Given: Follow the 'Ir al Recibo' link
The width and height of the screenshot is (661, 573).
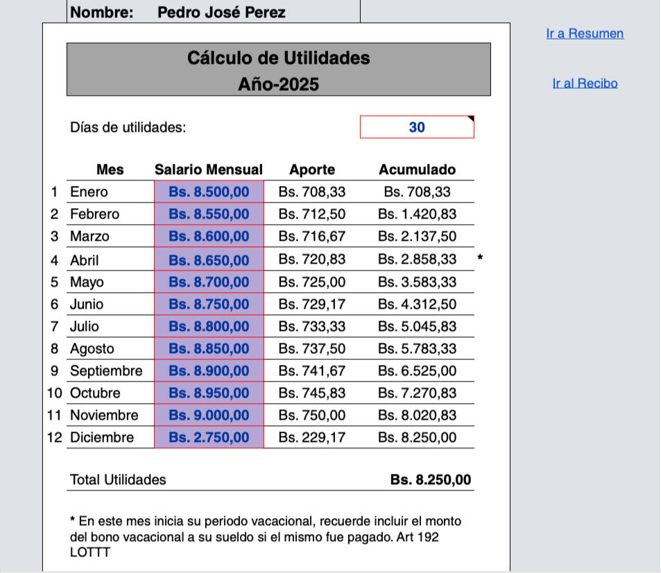Looking at the screenshot, I should tap(585, 83).
